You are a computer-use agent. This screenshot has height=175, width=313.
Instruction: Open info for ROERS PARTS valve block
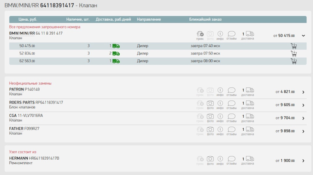pyautogui.click(x=220, y=103)
